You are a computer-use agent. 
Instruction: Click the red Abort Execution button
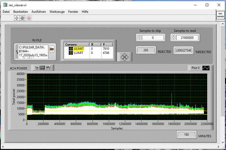click(x=29, y=18)
